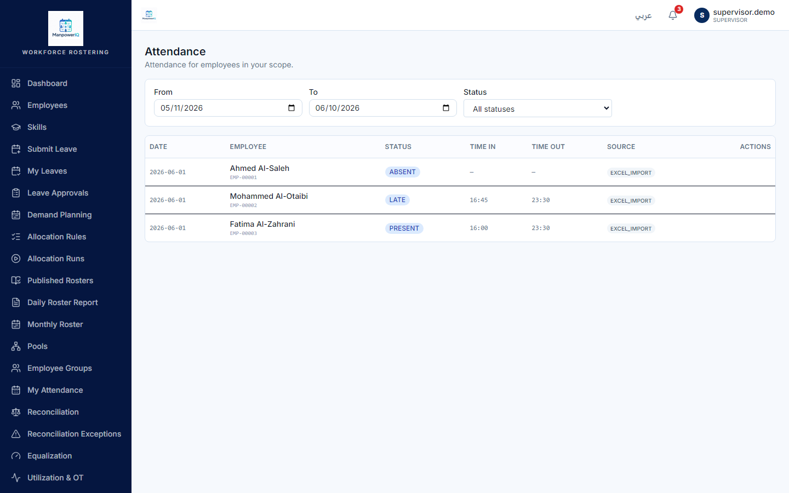Click EXCEL_IMPORT tag in Fatima's row

pos(631,228)
